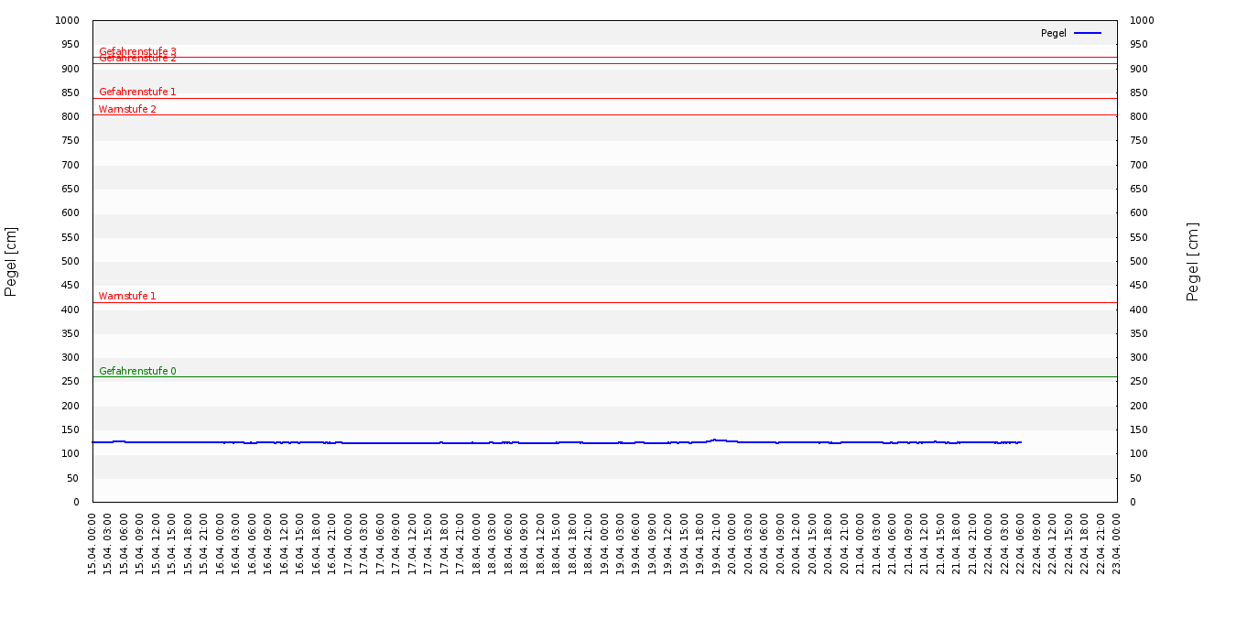The image size is (1236, 641).
Task: Click the green Gefahrenstufe 0 label
Action: click(x=137, y=371)
